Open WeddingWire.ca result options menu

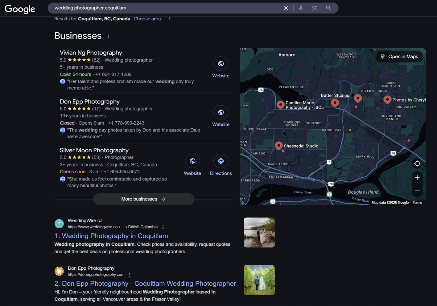click(x=163, y=227)
